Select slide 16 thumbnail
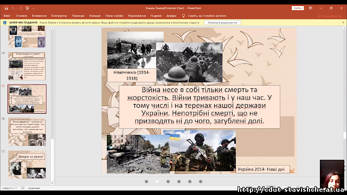 point(27,132)
